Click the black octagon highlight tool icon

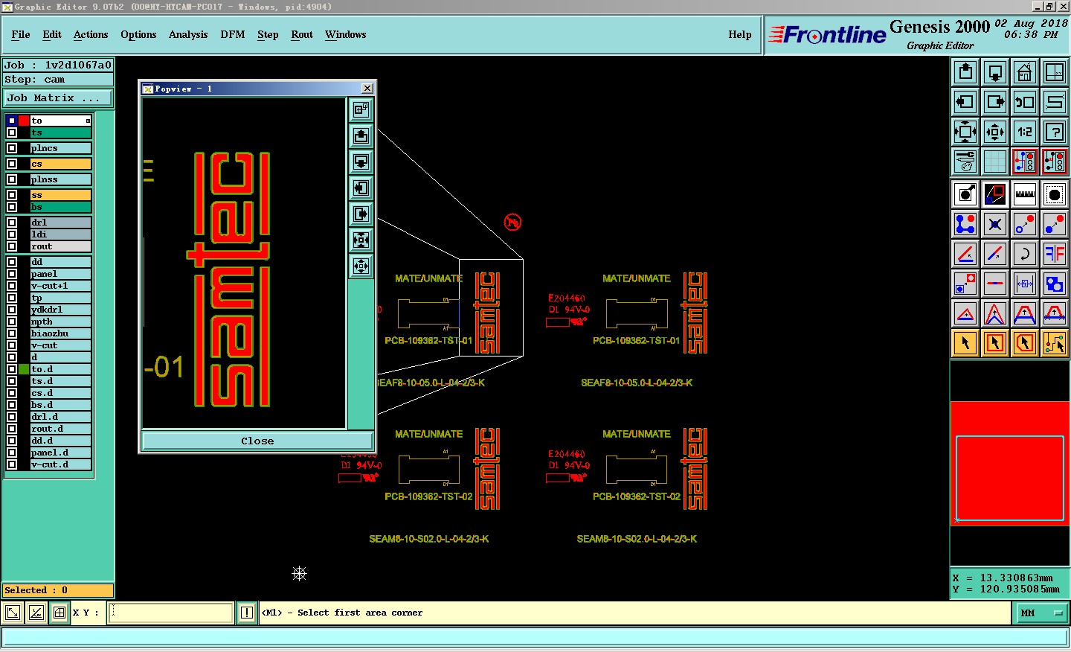coord(1055,194)
